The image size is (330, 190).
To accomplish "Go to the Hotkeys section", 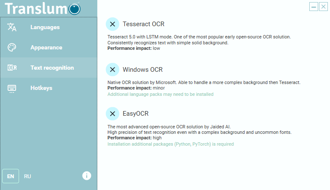I will (x=49, y=88).
